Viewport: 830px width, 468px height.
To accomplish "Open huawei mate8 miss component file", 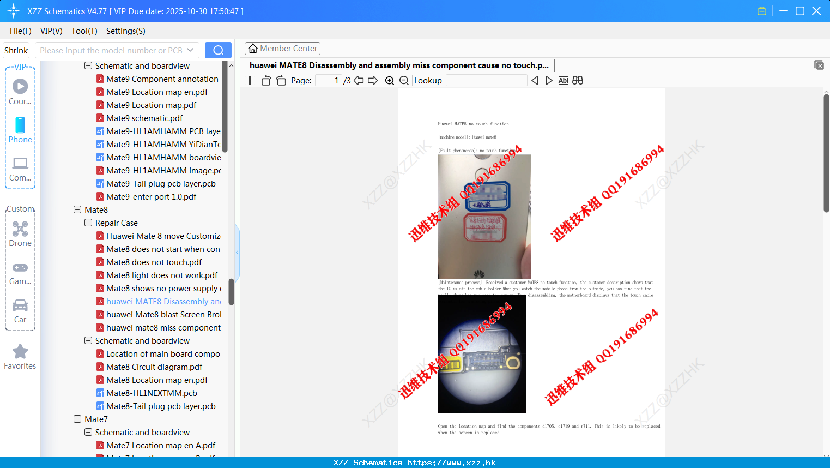I will tap(159, 327).
